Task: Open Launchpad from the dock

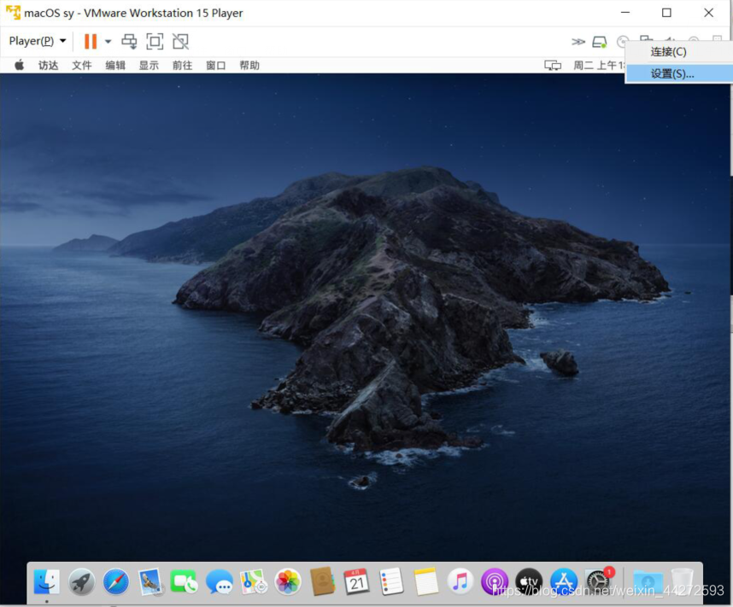Action: (x=82, y=581)
